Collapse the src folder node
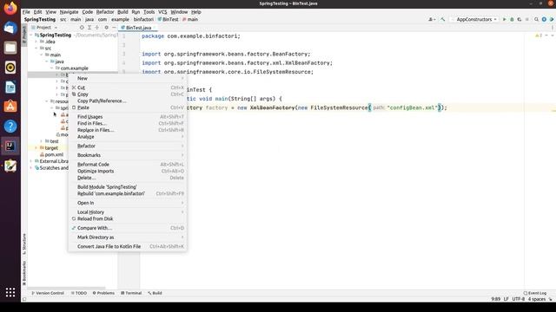 [x=36, y=49]
